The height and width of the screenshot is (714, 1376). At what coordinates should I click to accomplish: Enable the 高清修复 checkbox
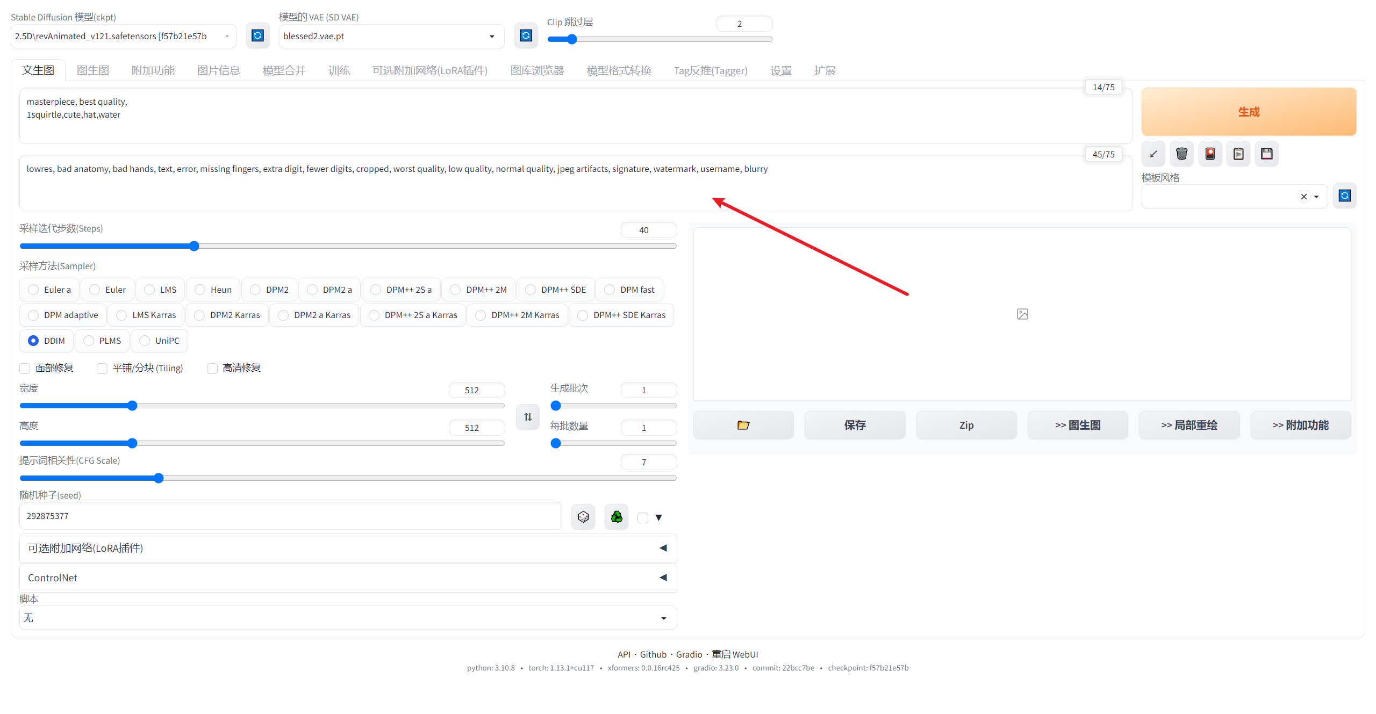(212, 368)
